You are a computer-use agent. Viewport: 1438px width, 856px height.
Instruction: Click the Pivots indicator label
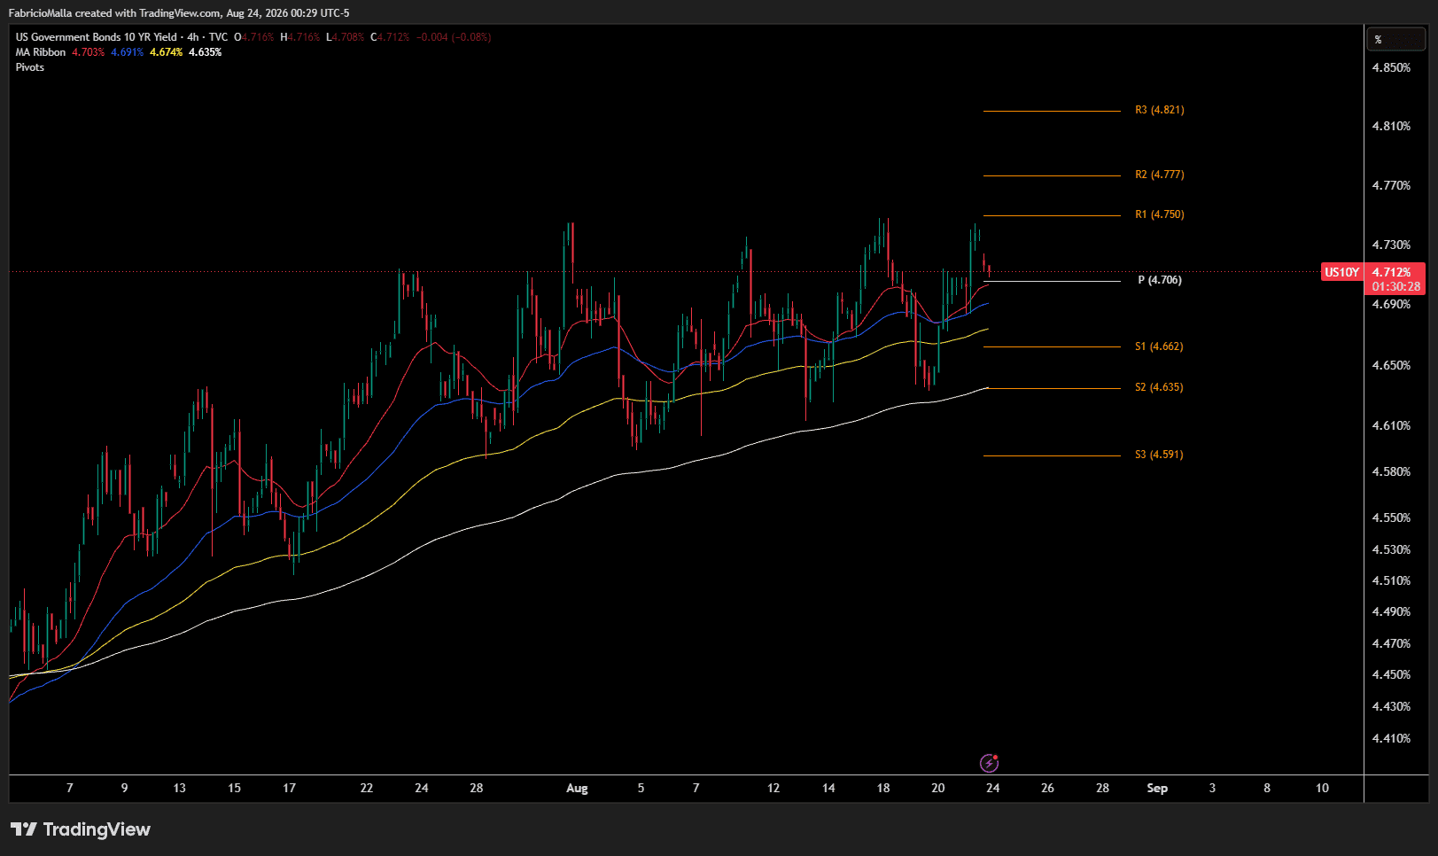30,67
